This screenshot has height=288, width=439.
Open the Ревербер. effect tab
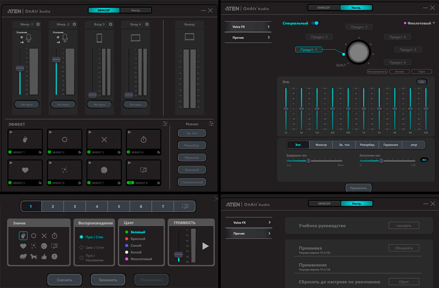(x=367, y=145)
